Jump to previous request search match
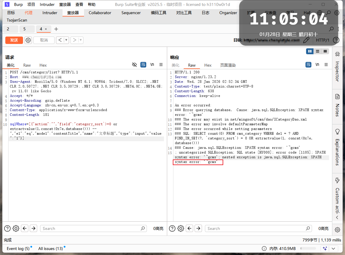This screenshot has width=345, height=255. pyautogui.click(x=25, y=228)
